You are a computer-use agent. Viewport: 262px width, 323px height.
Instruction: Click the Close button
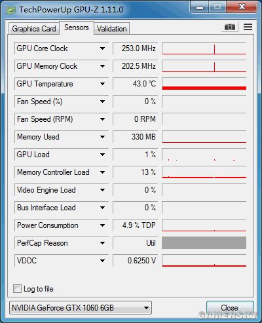tap(230, 308)
